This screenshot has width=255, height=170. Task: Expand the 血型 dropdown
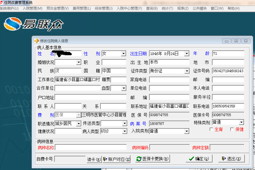pos(124,88)
